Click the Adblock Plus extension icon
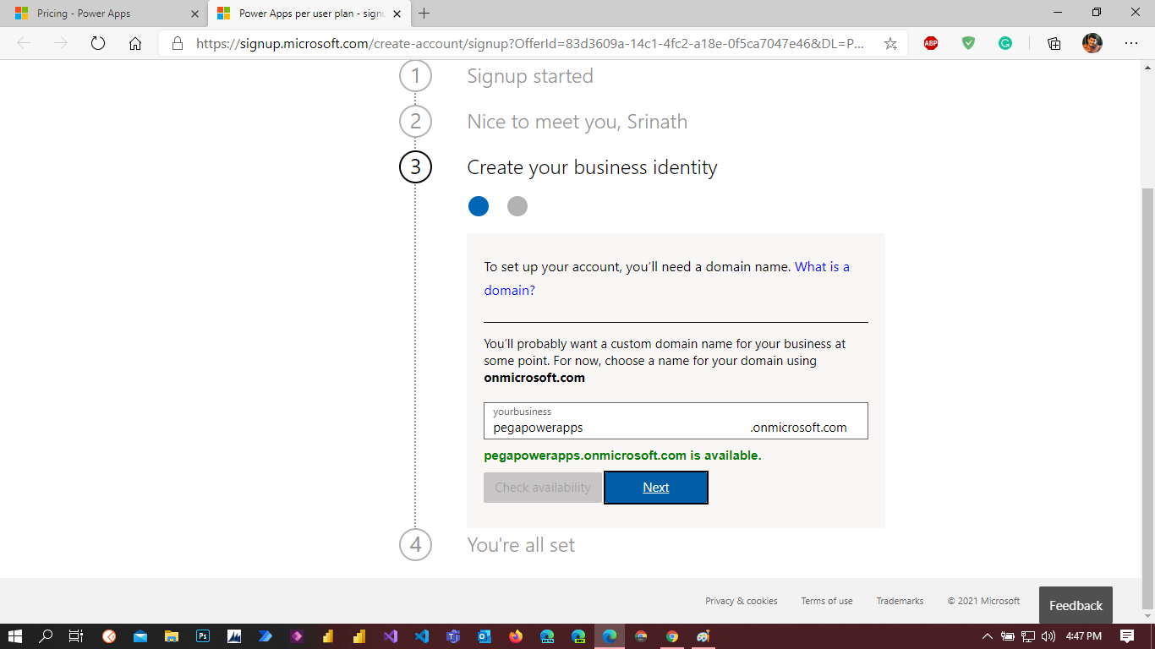This screenshot has height=649, width=1155. [931, 44]
